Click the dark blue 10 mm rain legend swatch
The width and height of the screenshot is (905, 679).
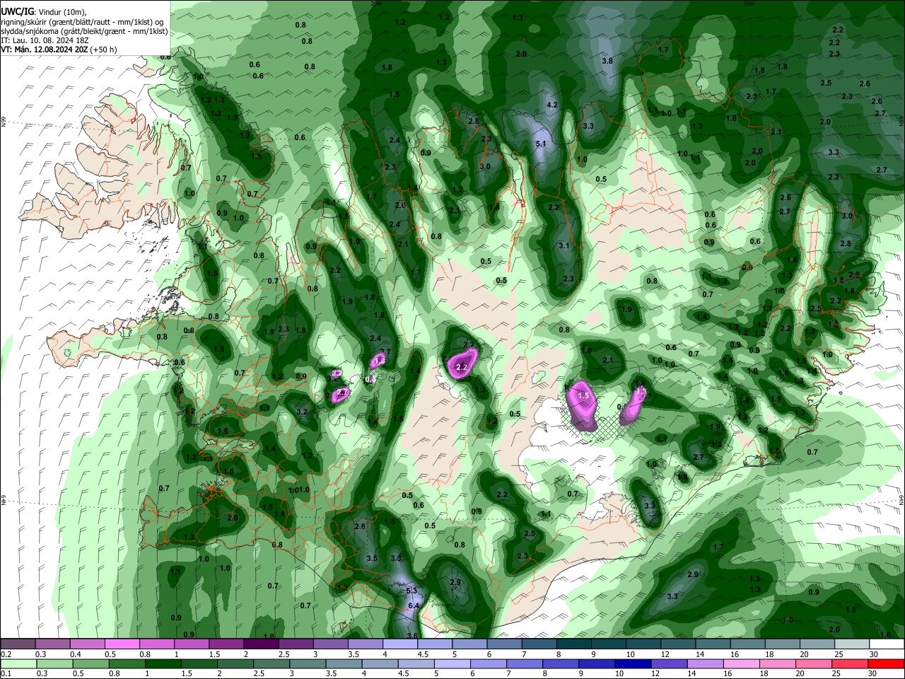click(632, 663)
